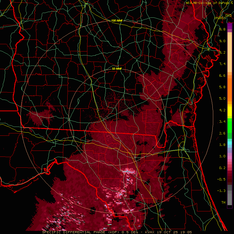This screenshot has height=234, width=234.
Task: Click the DKD label above the scale
Action: (x=228, y=16)
